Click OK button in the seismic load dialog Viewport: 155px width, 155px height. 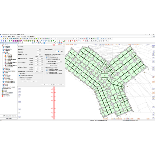(45, 85)
